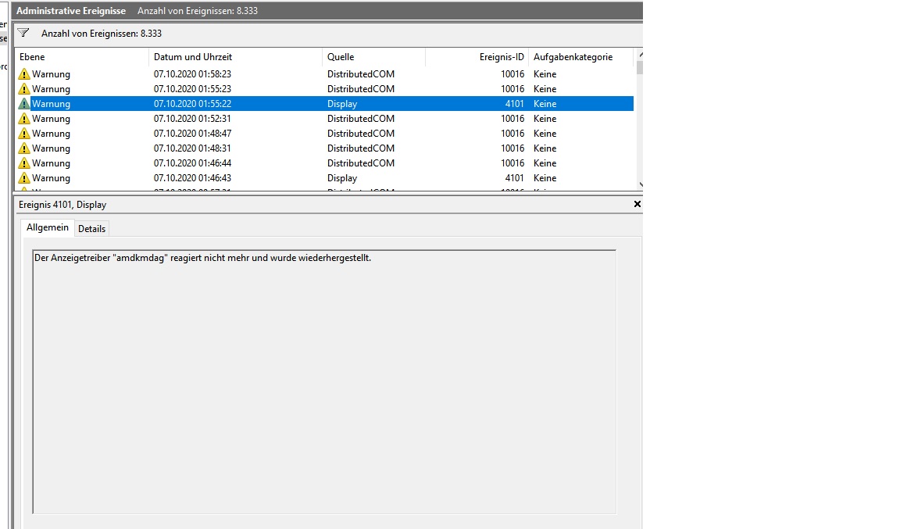Click warning icon of 01:52:31 event
The height and width of the screenshot is (529, 900).
click(x=24, y=119)
